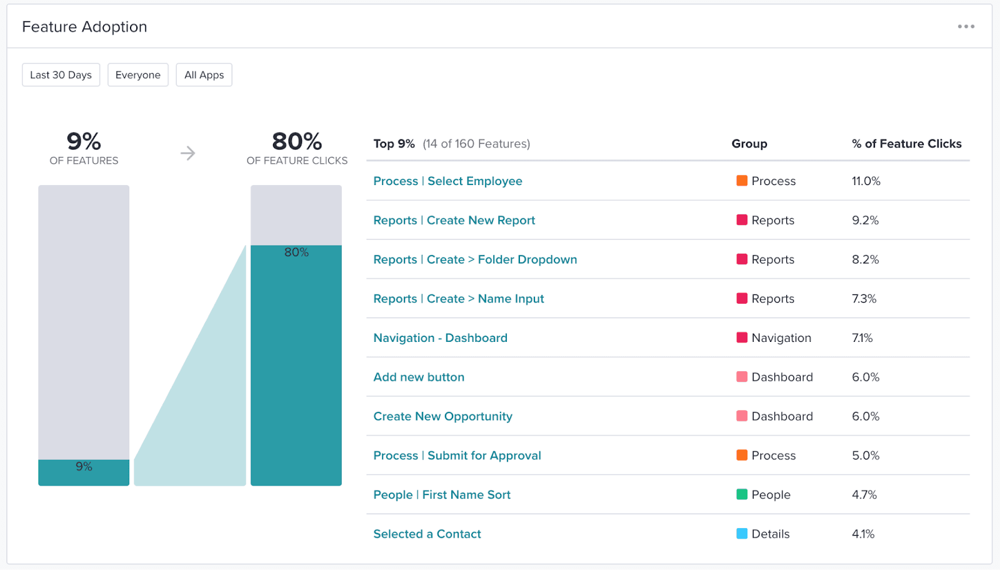Open Process | Select Employee feature
The width and height of the screenshot is (1000, 570).
click(x=447, y=181)
